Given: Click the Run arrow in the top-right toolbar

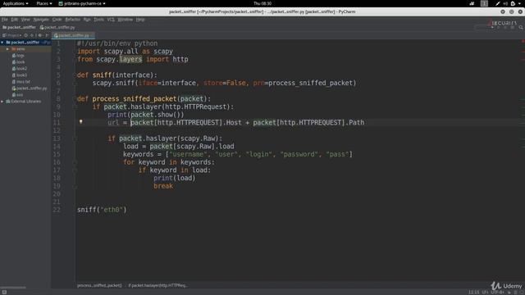Looking at the screenshot, I should click(499, 27).
